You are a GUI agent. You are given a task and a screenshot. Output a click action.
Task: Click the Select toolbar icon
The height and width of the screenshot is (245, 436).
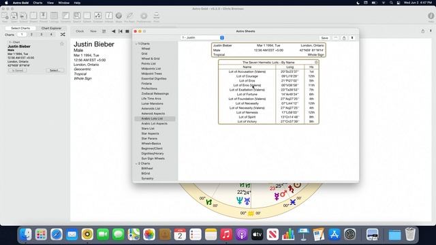point(23,16)
